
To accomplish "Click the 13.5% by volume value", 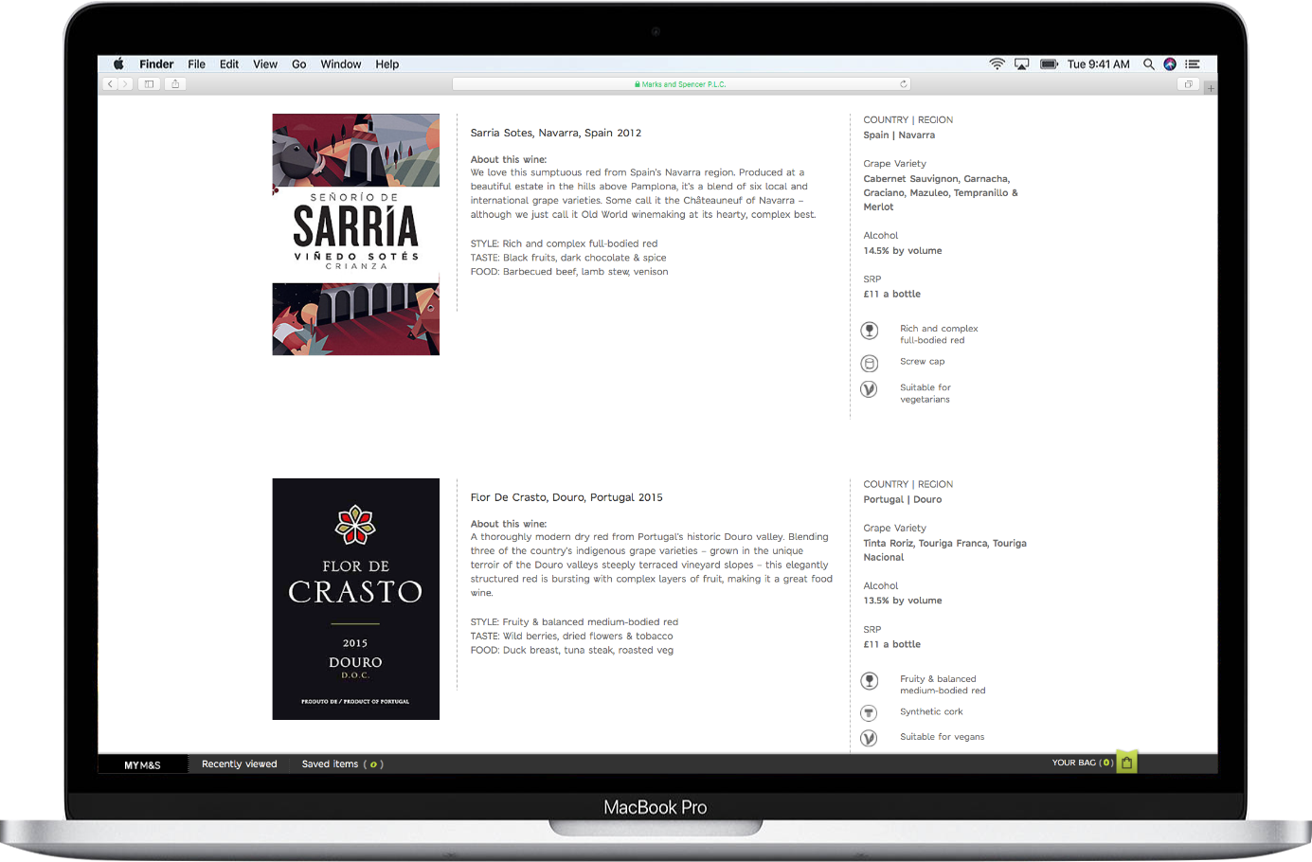I will (903, 601).
